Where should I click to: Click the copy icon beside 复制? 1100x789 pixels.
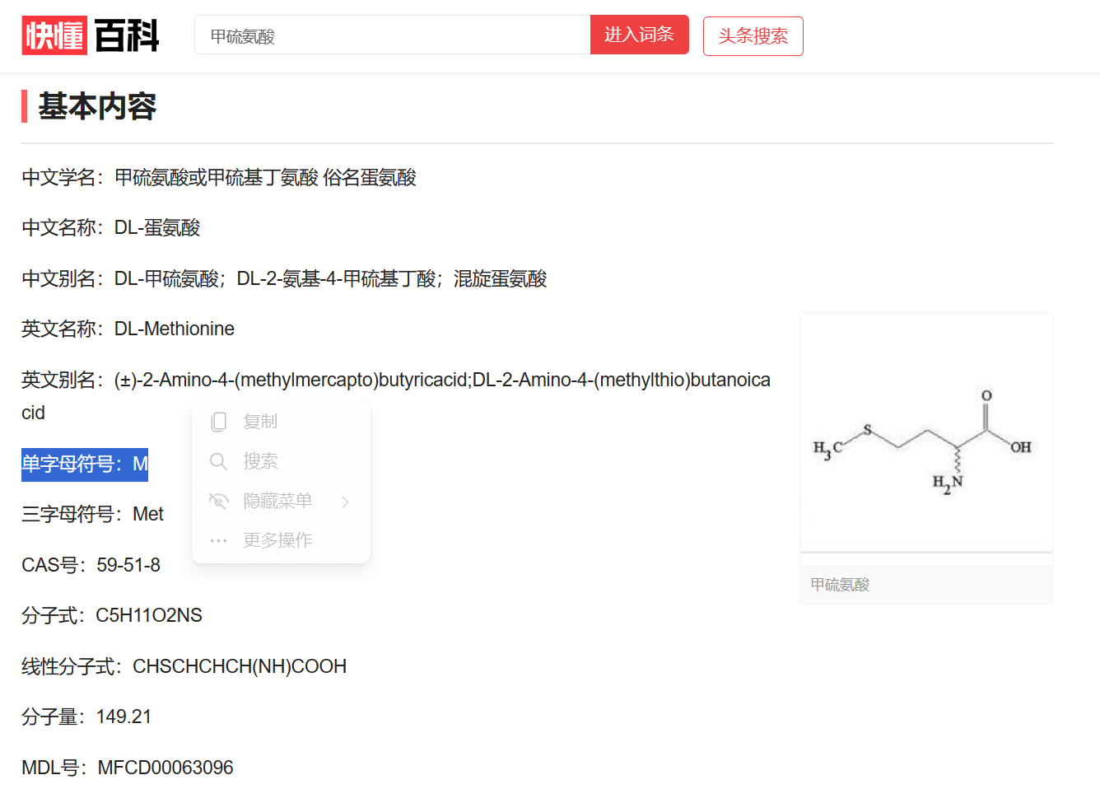(x=218, y=422)
